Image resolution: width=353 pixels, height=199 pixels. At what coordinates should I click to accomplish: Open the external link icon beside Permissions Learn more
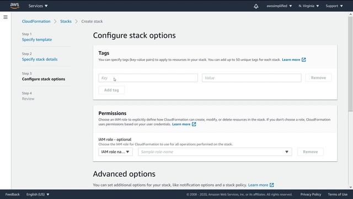coord(194,124)
